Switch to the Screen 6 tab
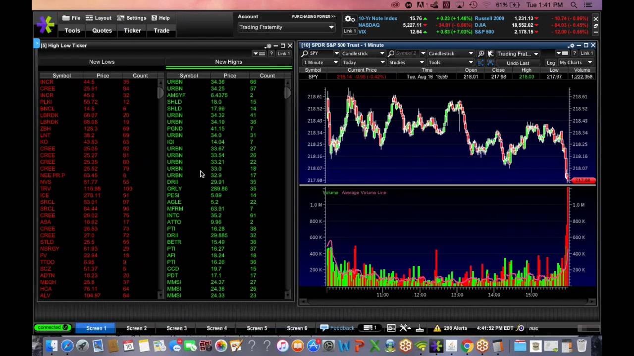This screenshot has height=356, width=634. click(297, 328)
